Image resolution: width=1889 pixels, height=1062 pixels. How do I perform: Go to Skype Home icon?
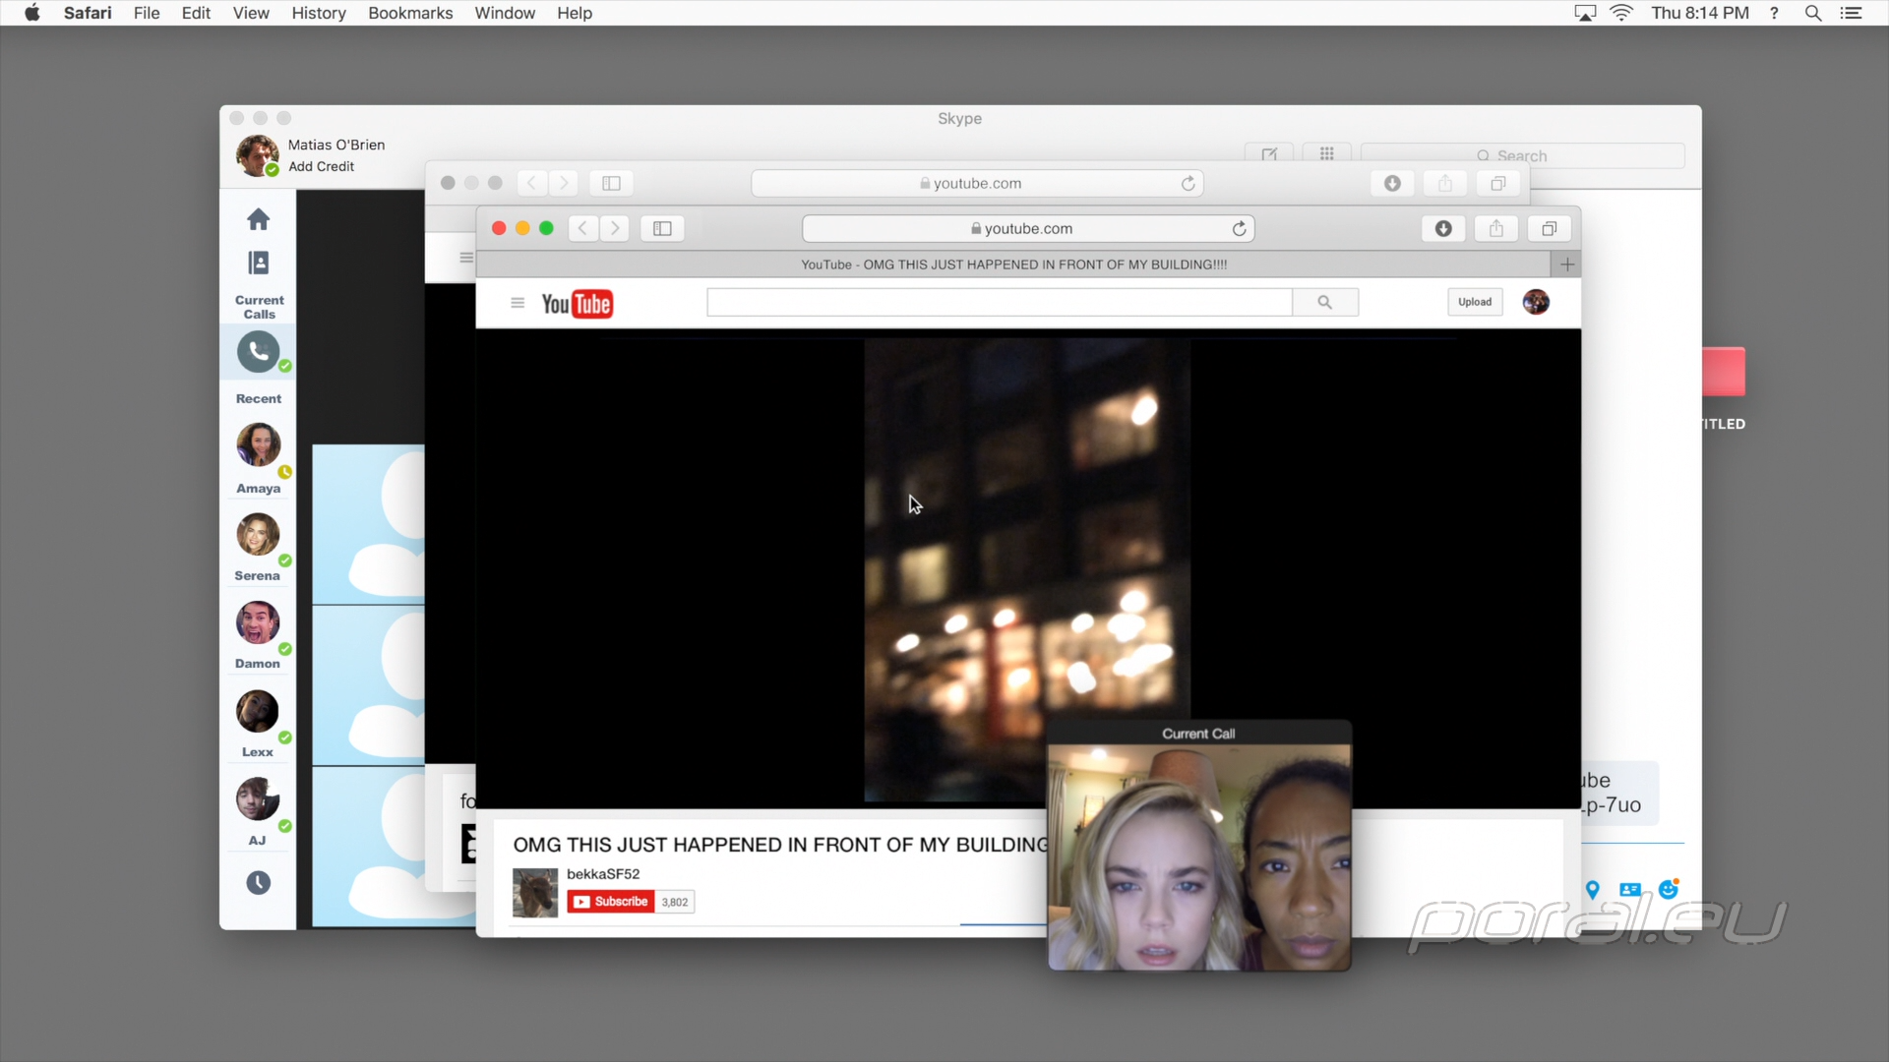pos(258,218)
